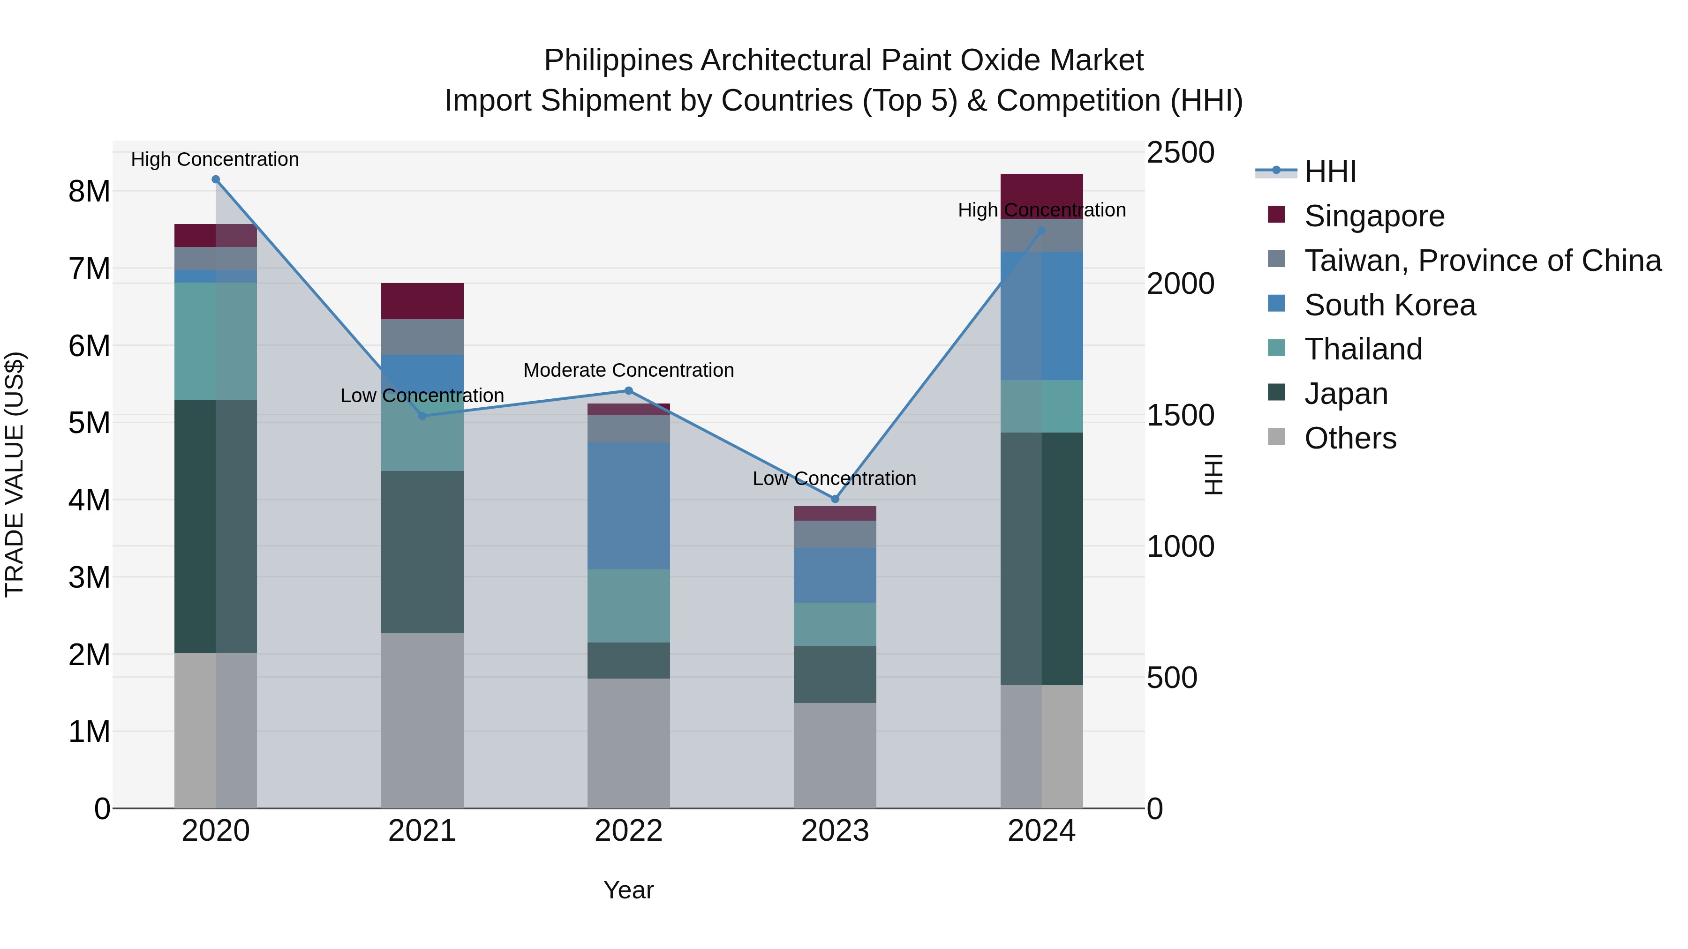
Task: Select the 2021 HHI data point
Action: click(x=422, y=416)
